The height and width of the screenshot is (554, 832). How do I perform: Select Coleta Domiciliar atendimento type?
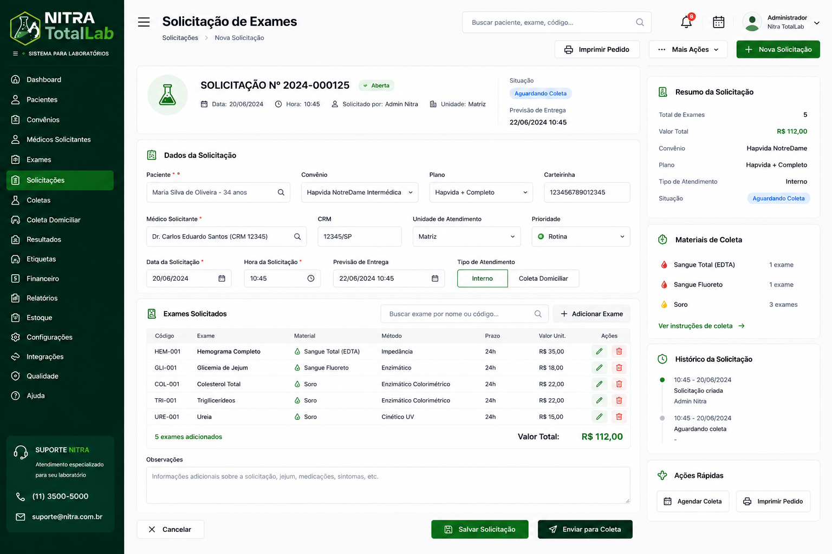543,279
